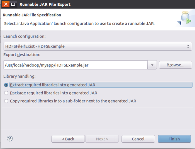
Task: Go to the previous page with Back
Action: pyautogui.click(x=68, y=139)
